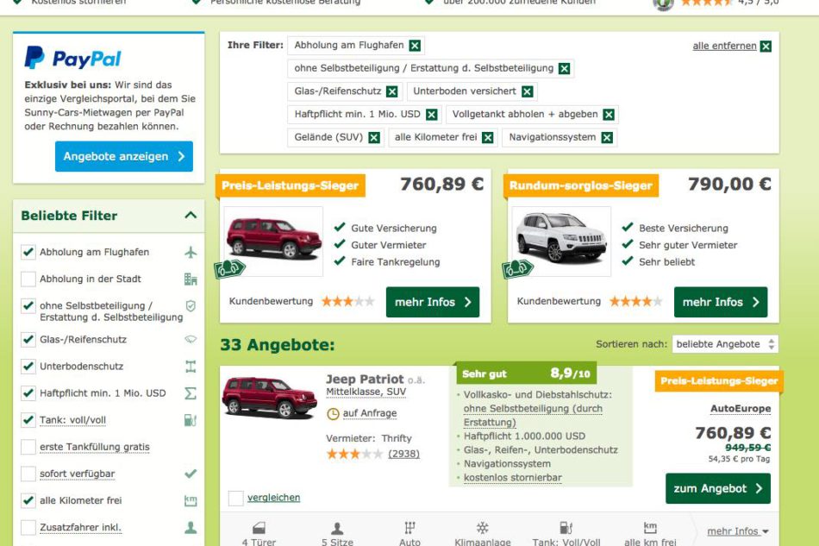Click the PayPal logo
819x546 pixels.
[x=72, y=58]
